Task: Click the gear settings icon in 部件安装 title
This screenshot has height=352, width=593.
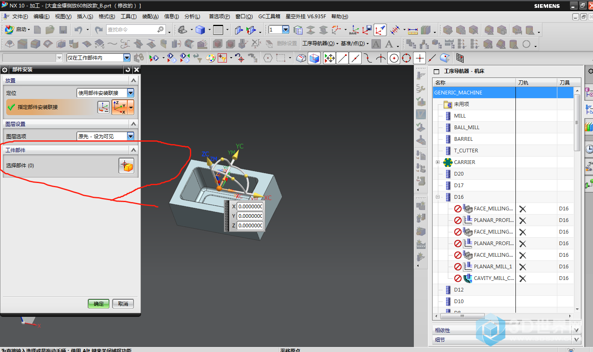Action: (5, 70)
